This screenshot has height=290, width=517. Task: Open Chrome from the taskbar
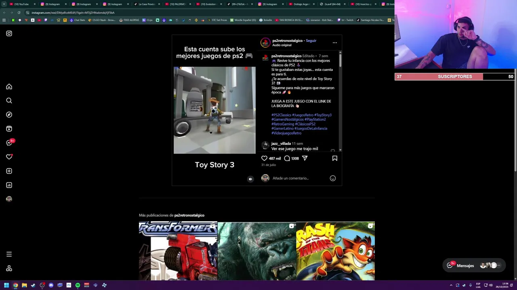(15, 285)
